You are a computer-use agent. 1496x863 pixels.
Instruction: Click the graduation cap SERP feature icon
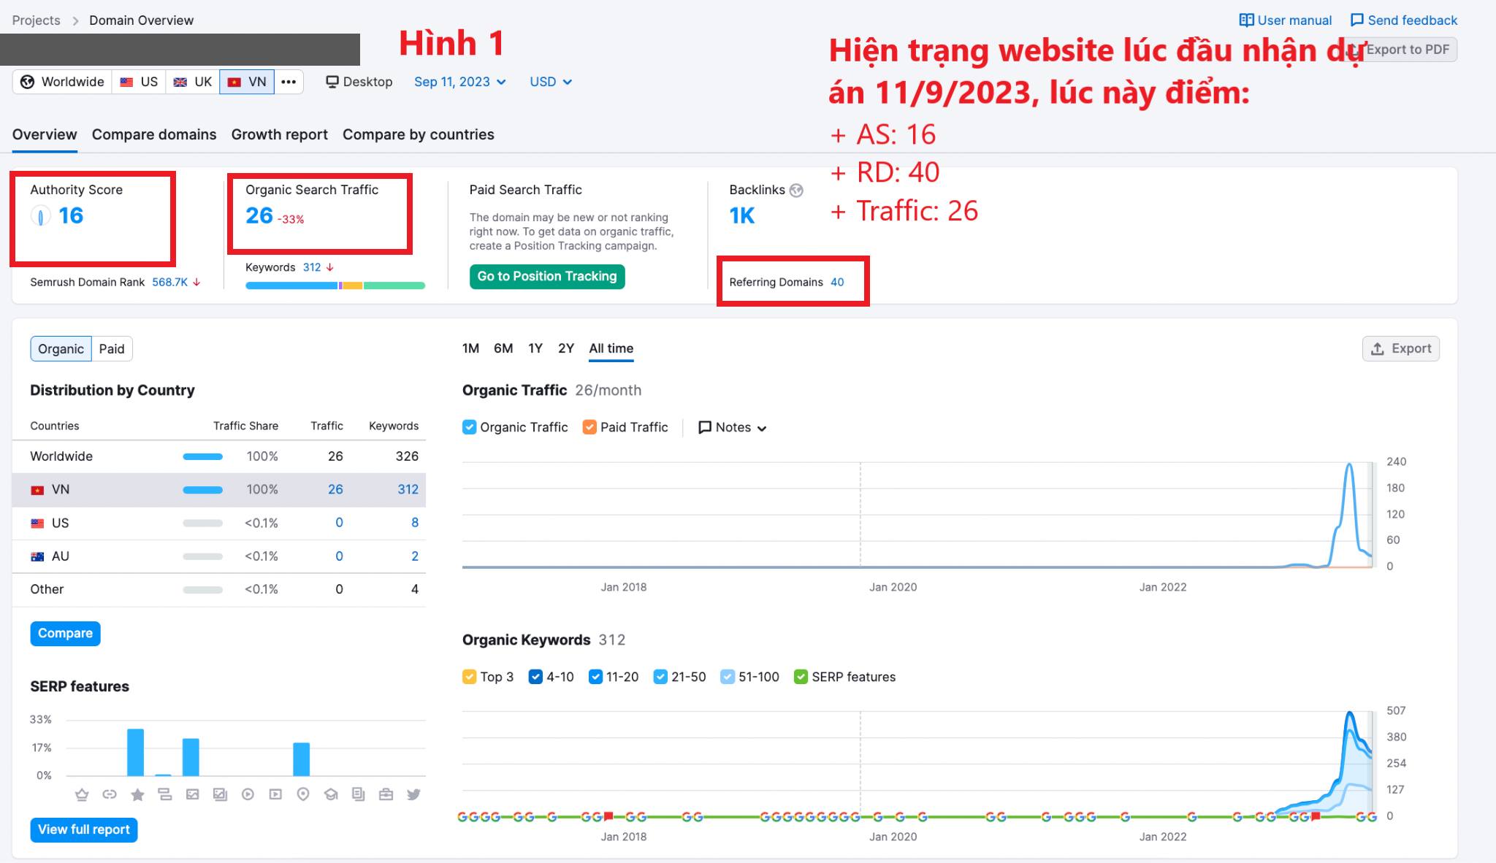pos(331,794)
